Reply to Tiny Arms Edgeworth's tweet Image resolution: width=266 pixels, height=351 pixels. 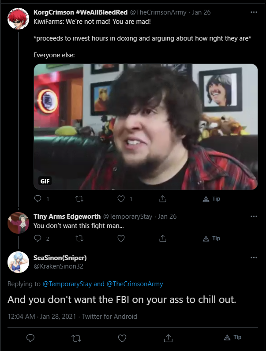tap(37, 239)
